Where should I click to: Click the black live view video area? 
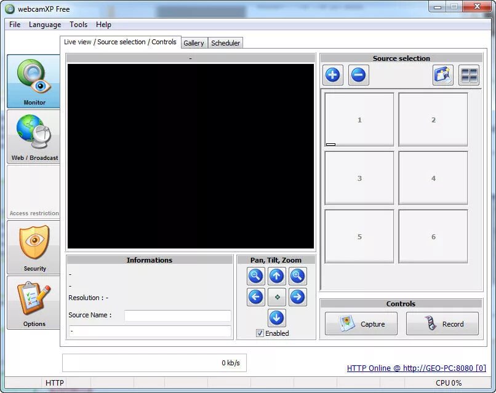(191, 156)
